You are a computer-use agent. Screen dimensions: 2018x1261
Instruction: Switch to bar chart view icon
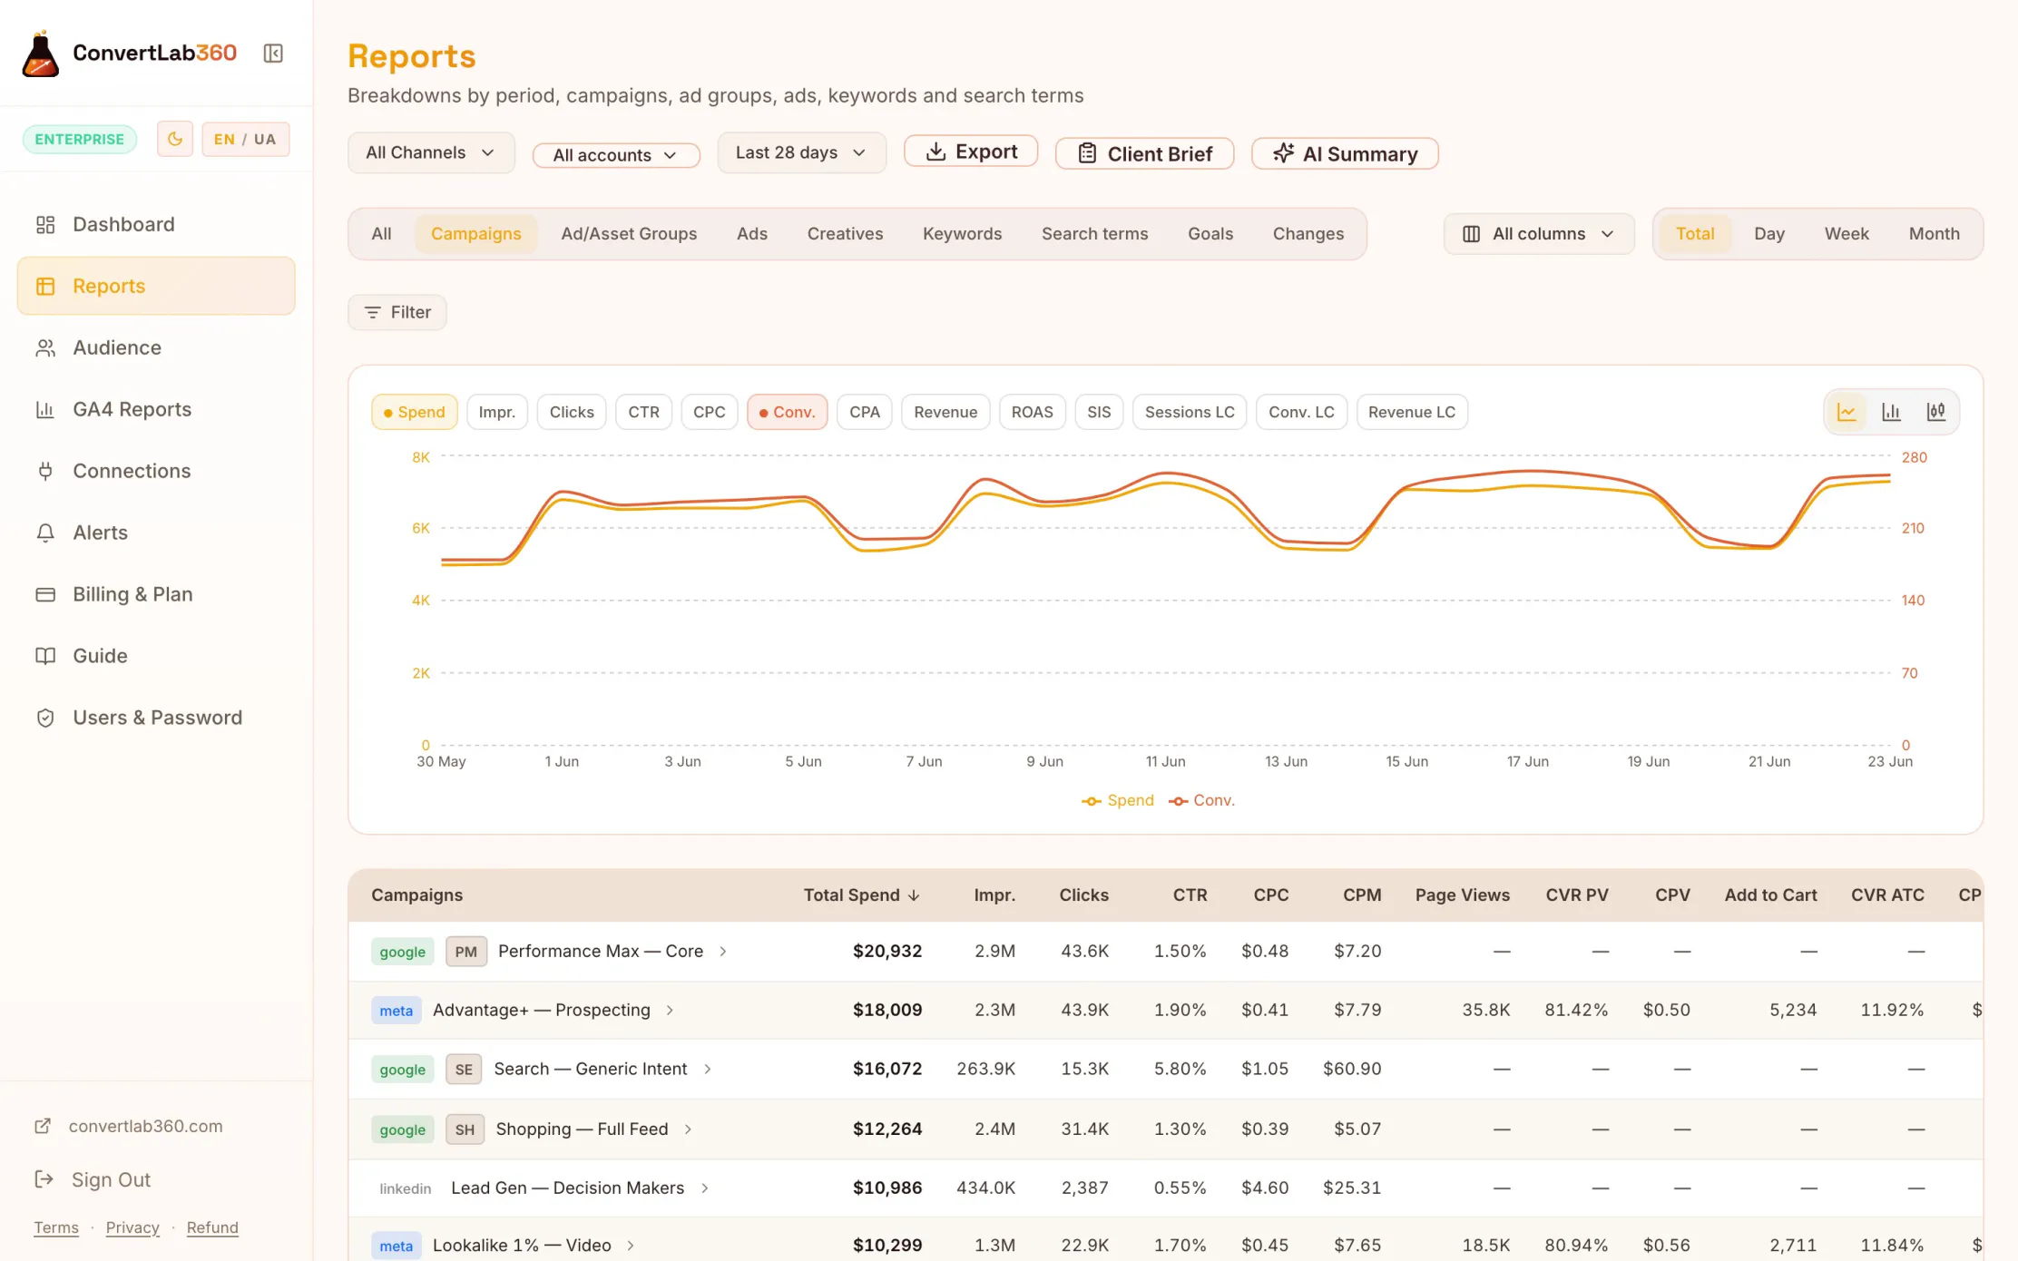(x=1891, y=412)
